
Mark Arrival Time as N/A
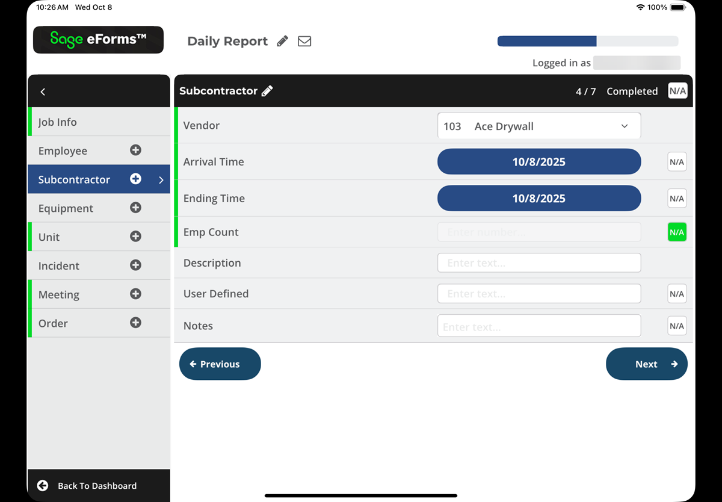pyautogui.click(x=676, y=162)
